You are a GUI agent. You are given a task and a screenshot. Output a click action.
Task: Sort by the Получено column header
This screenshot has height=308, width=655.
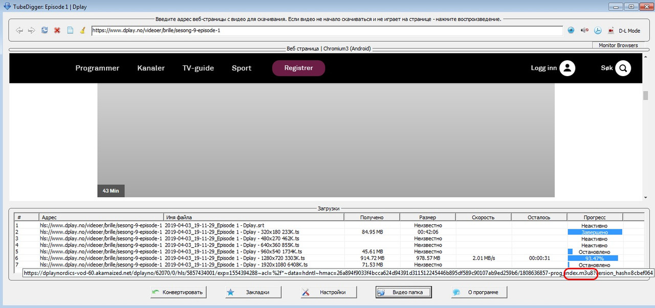pyautogui.click(x=372, y=217)
